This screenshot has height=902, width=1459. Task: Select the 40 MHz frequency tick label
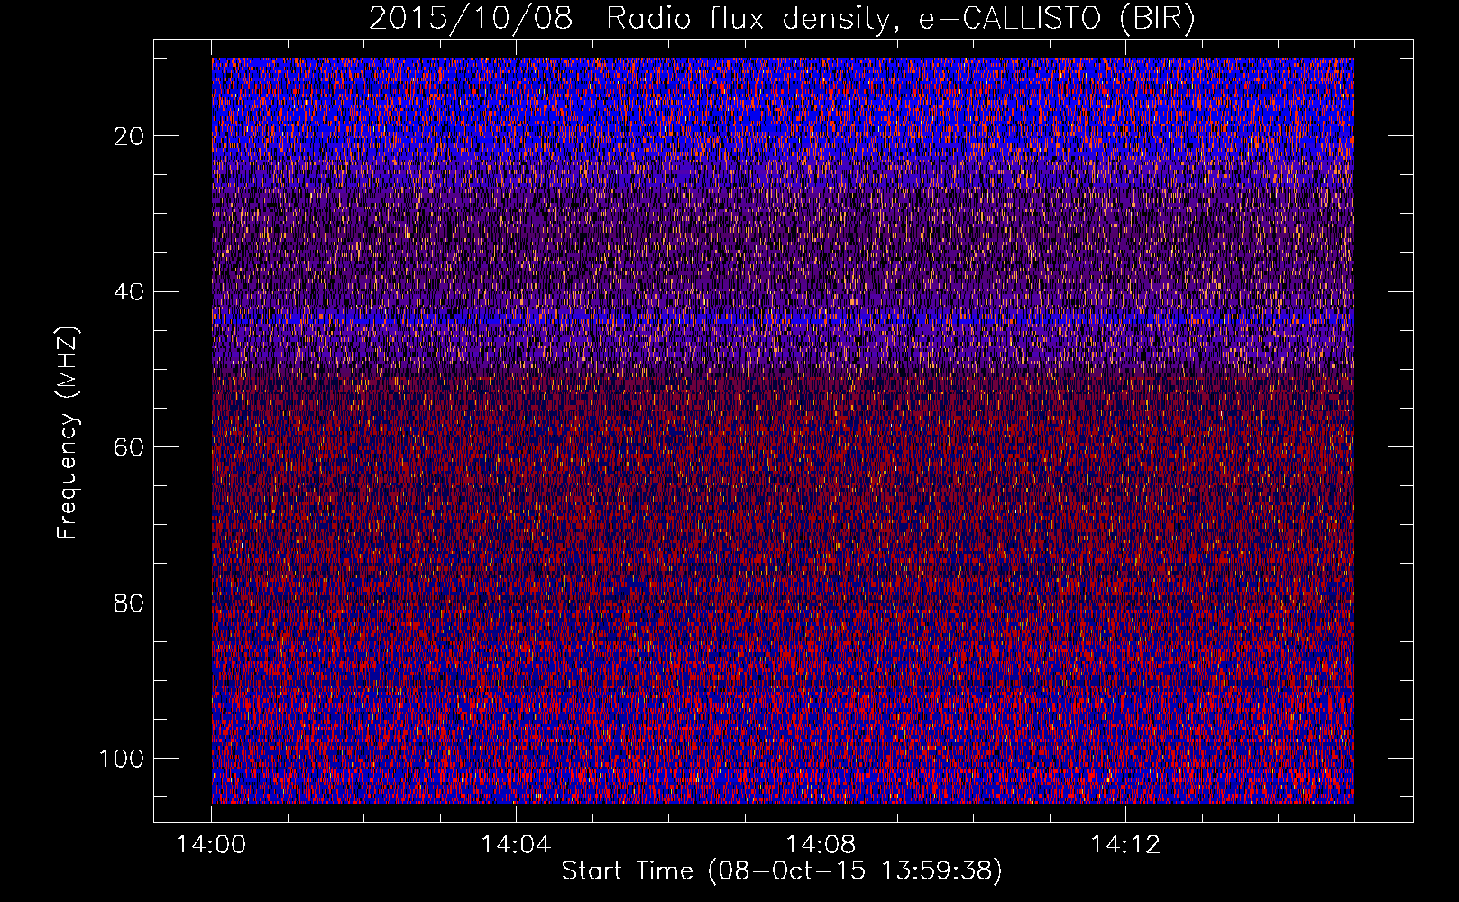tap(130, 291)
